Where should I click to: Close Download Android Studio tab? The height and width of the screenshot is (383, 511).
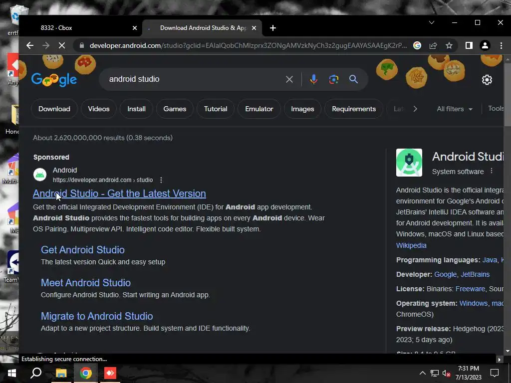coord(254,28)
